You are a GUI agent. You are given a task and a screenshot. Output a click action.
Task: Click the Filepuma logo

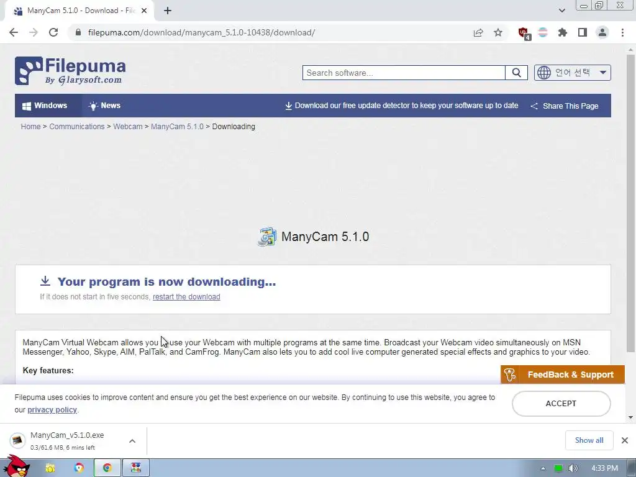point(71,71)
